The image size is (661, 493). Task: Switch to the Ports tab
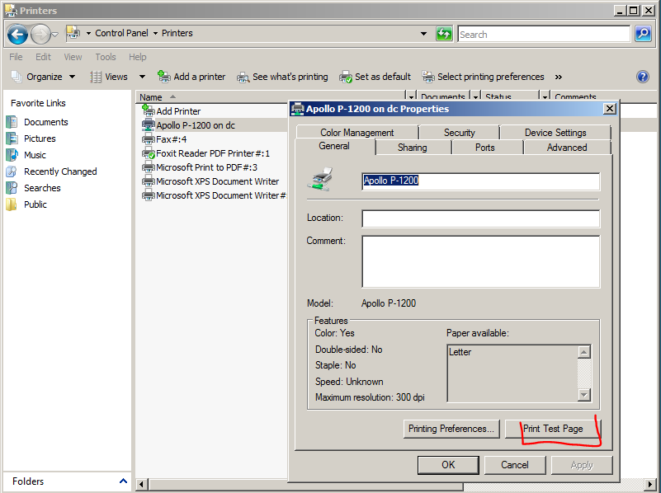coord(484,148)
